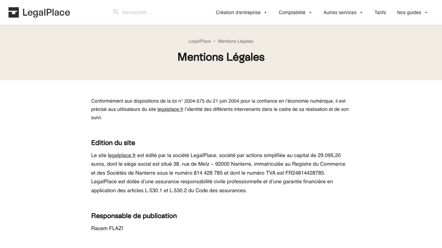
Task: Click the LegalPlace logo icon
Action: point(13,12)
